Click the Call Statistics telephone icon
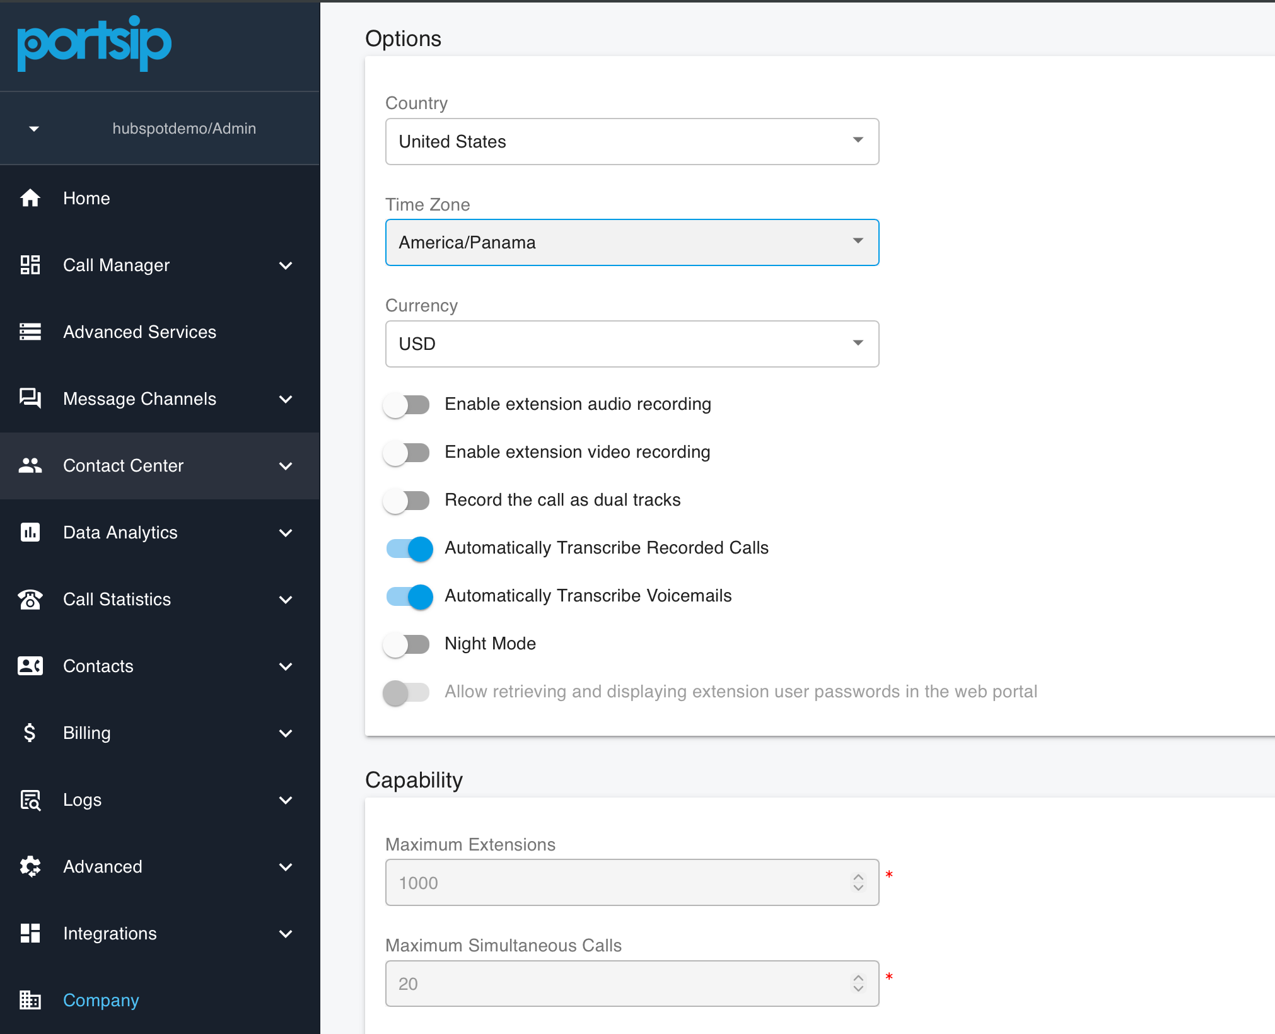 tap(30, 599)
